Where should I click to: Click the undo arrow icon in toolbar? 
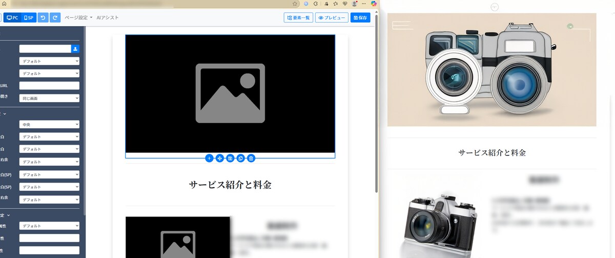click(x=43, y=17)
